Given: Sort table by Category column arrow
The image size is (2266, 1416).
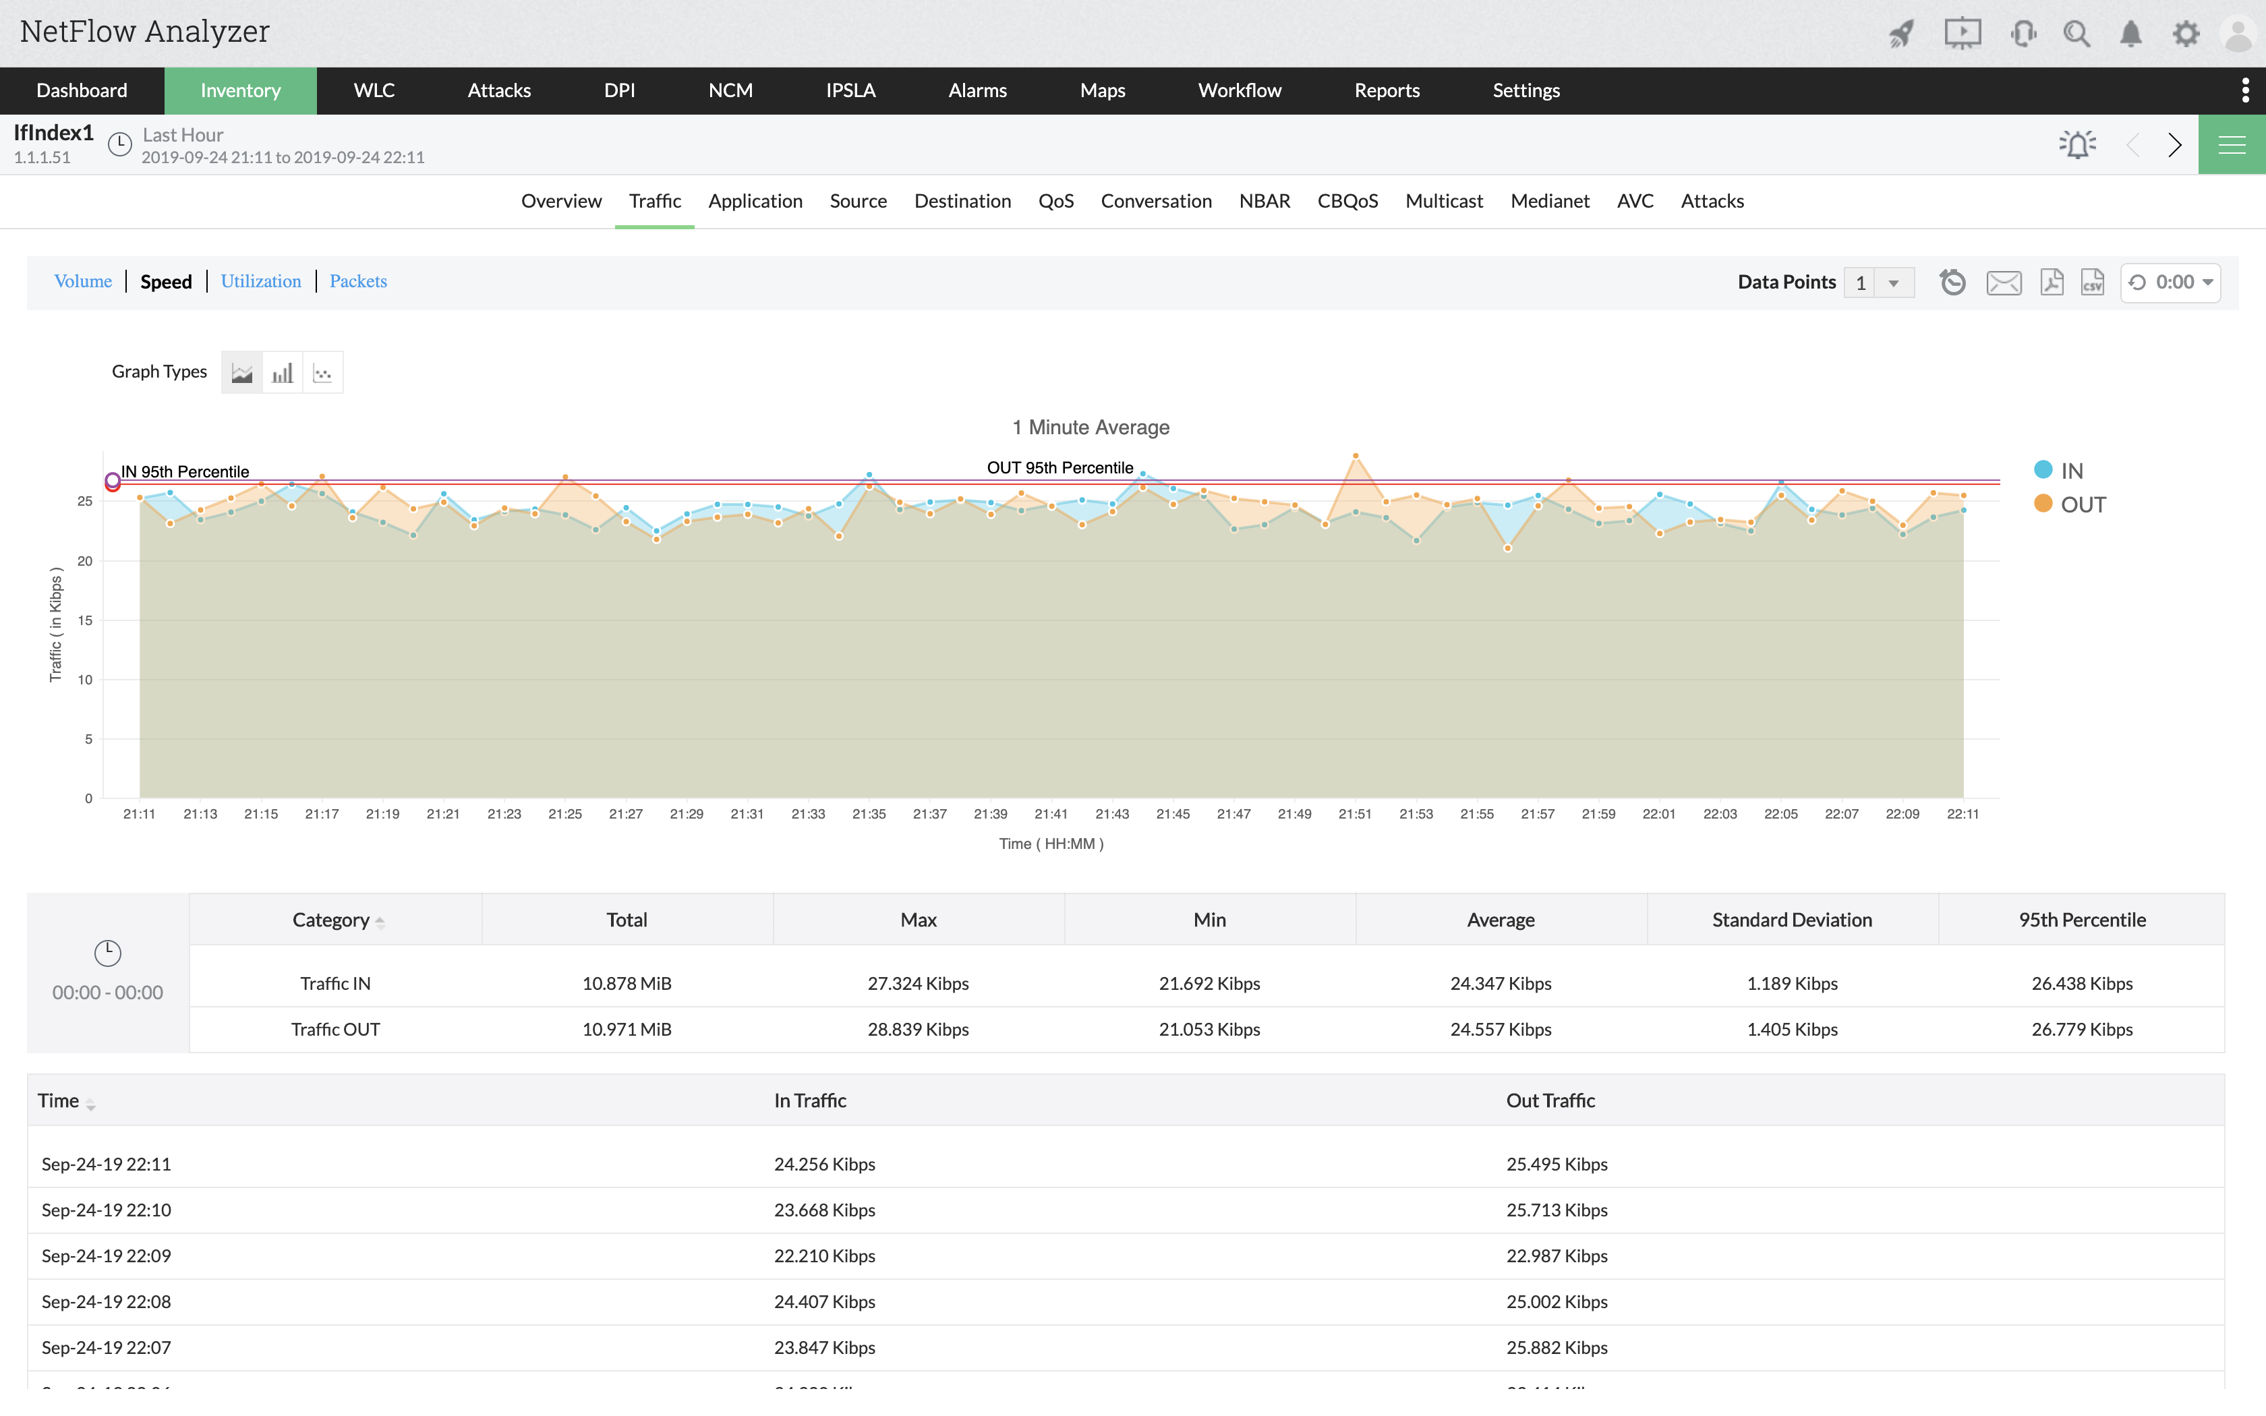Looking at the screenshot, I should click(x=380, y=922).
